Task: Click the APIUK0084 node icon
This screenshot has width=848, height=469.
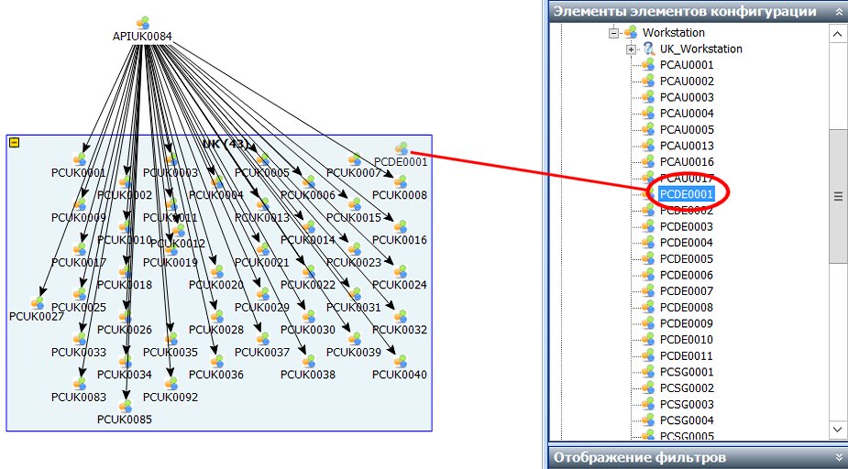Action: coord(142,23)
